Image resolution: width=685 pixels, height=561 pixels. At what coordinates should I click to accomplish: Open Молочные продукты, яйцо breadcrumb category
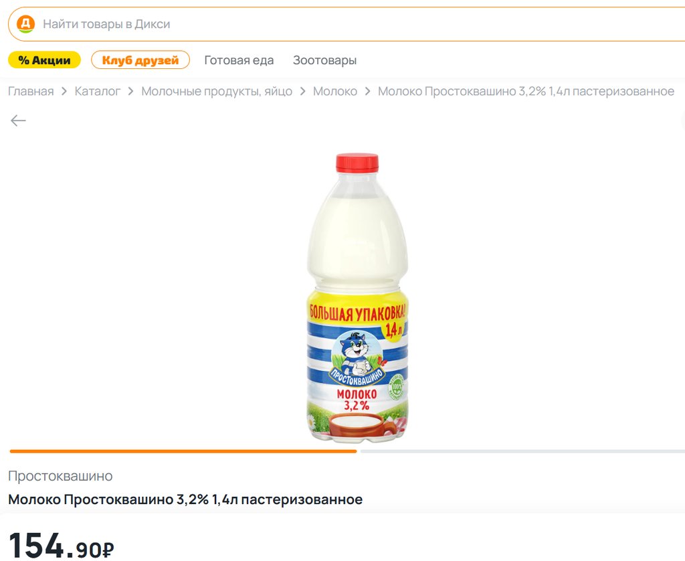click(x=217, y=92)
